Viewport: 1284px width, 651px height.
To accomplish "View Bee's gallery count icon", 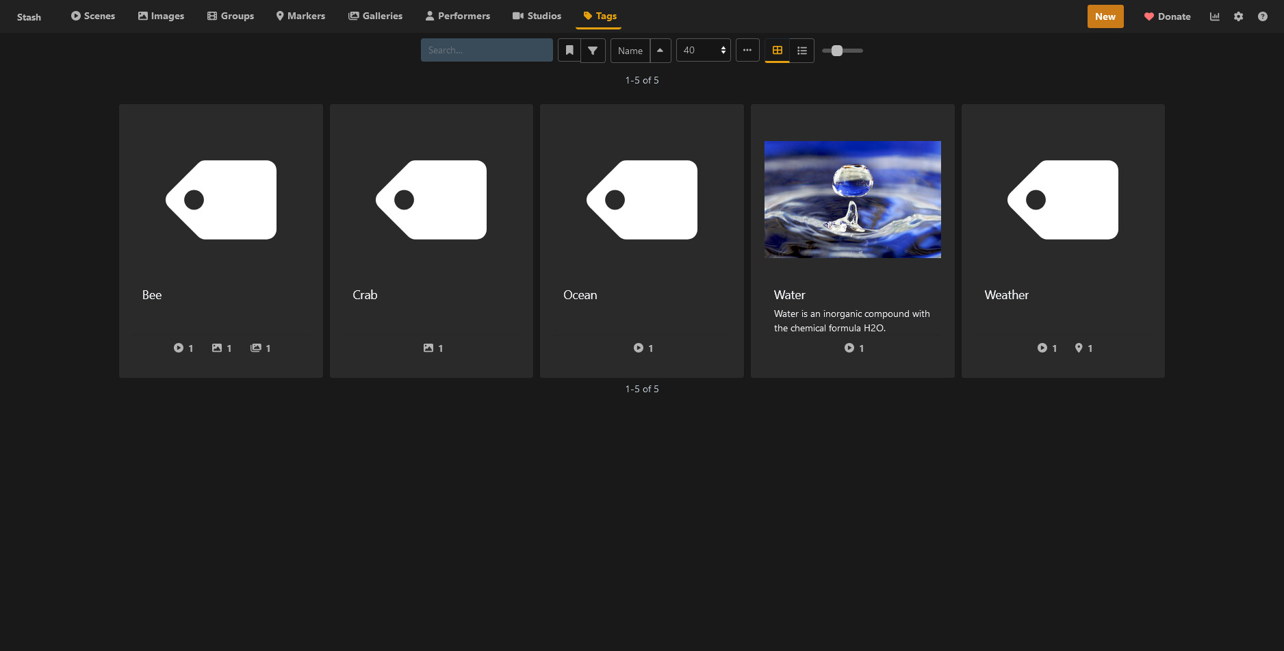I will [x=261, y=348].
